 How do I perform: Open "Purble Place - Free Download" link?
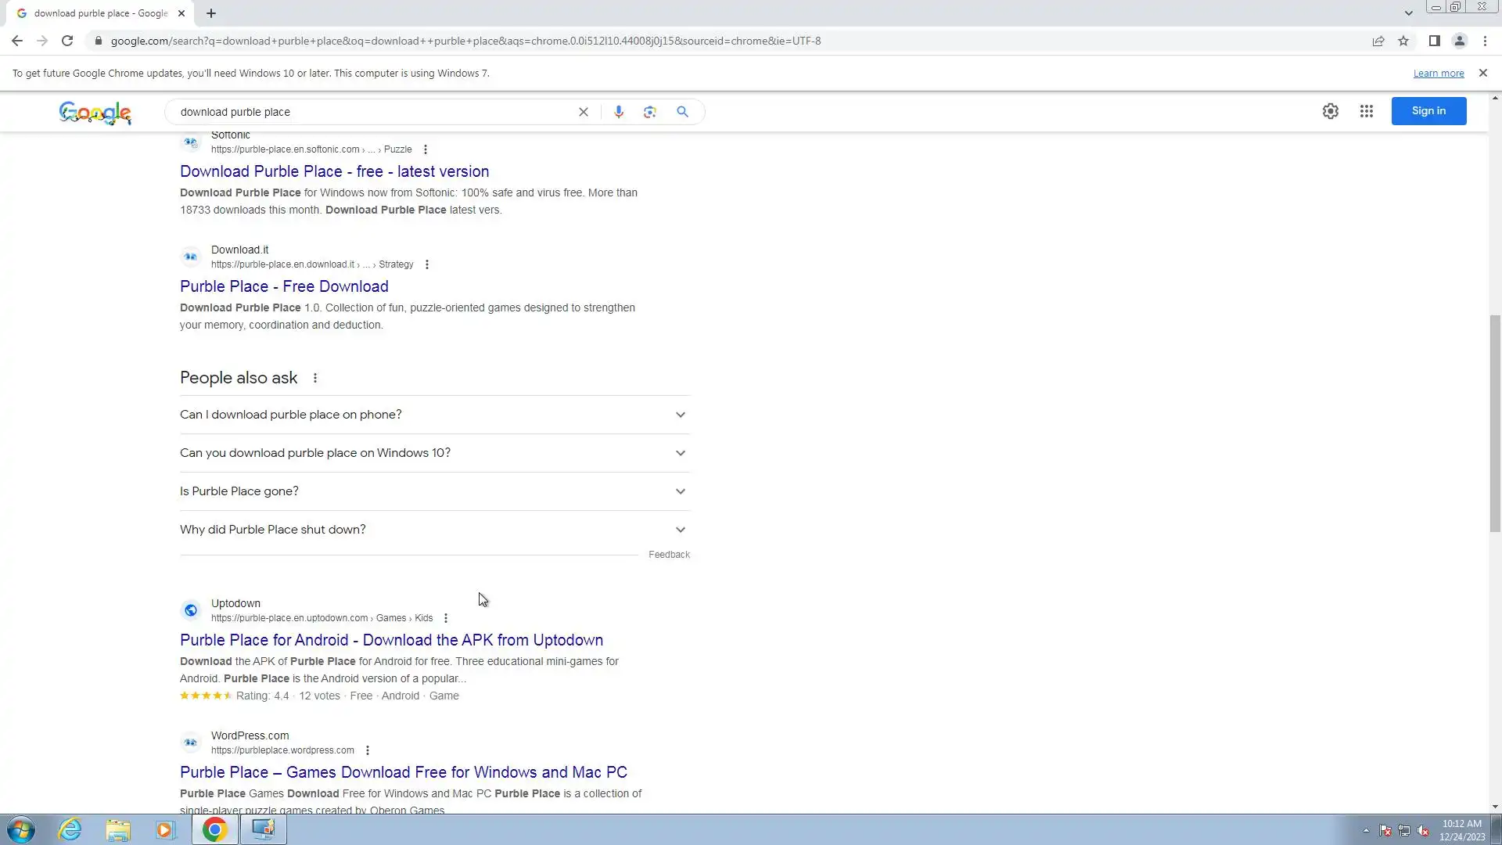pyautogui.click(x=284, y=286)
